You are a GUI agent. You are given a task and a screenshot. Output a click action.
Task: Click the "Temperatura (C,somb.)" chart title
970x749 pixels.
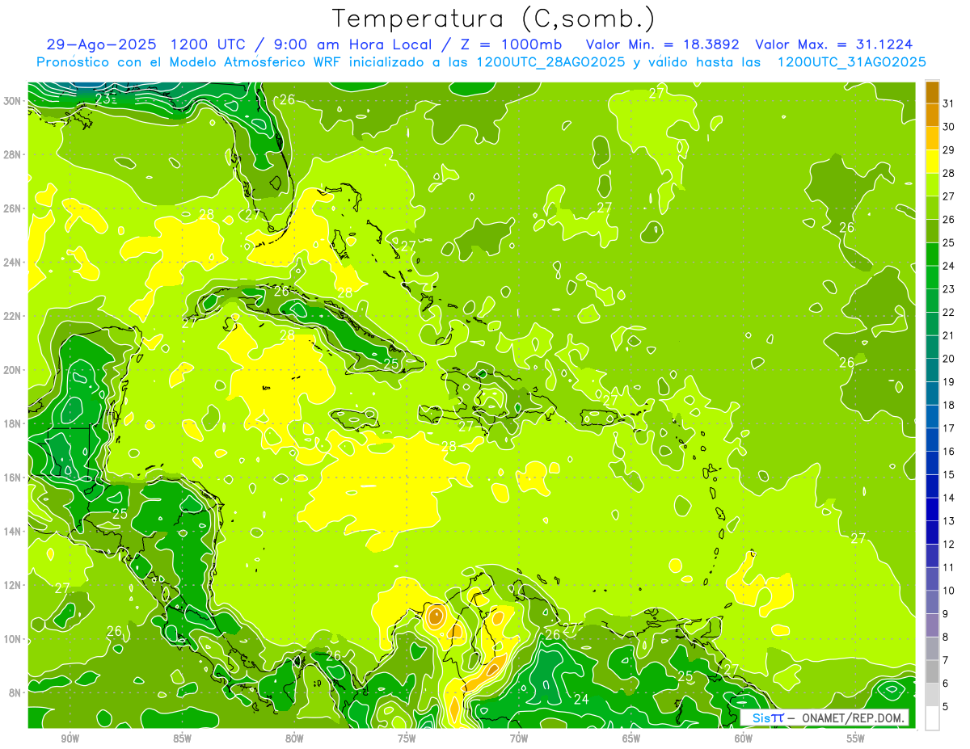(494, 19)
